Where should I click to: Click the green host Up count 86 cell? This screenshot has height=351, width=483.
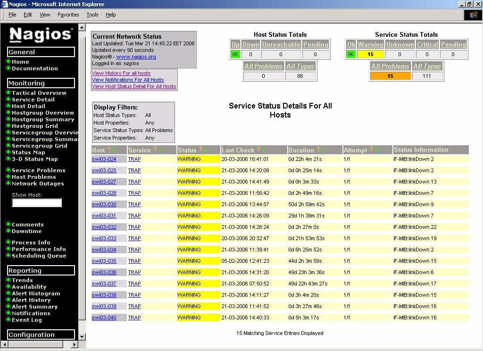click(x=235, y=54)
